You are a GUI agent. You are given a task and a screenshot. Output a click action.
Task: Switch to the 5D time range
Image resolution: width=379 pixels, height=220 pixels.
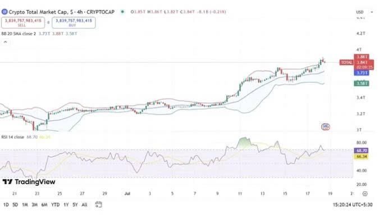pyautogui.click(x=15, y=205)
